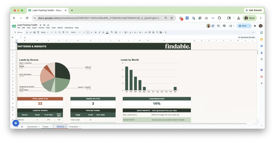
Task: Click the move to folder icon
Action: click(x=44, y=25)
